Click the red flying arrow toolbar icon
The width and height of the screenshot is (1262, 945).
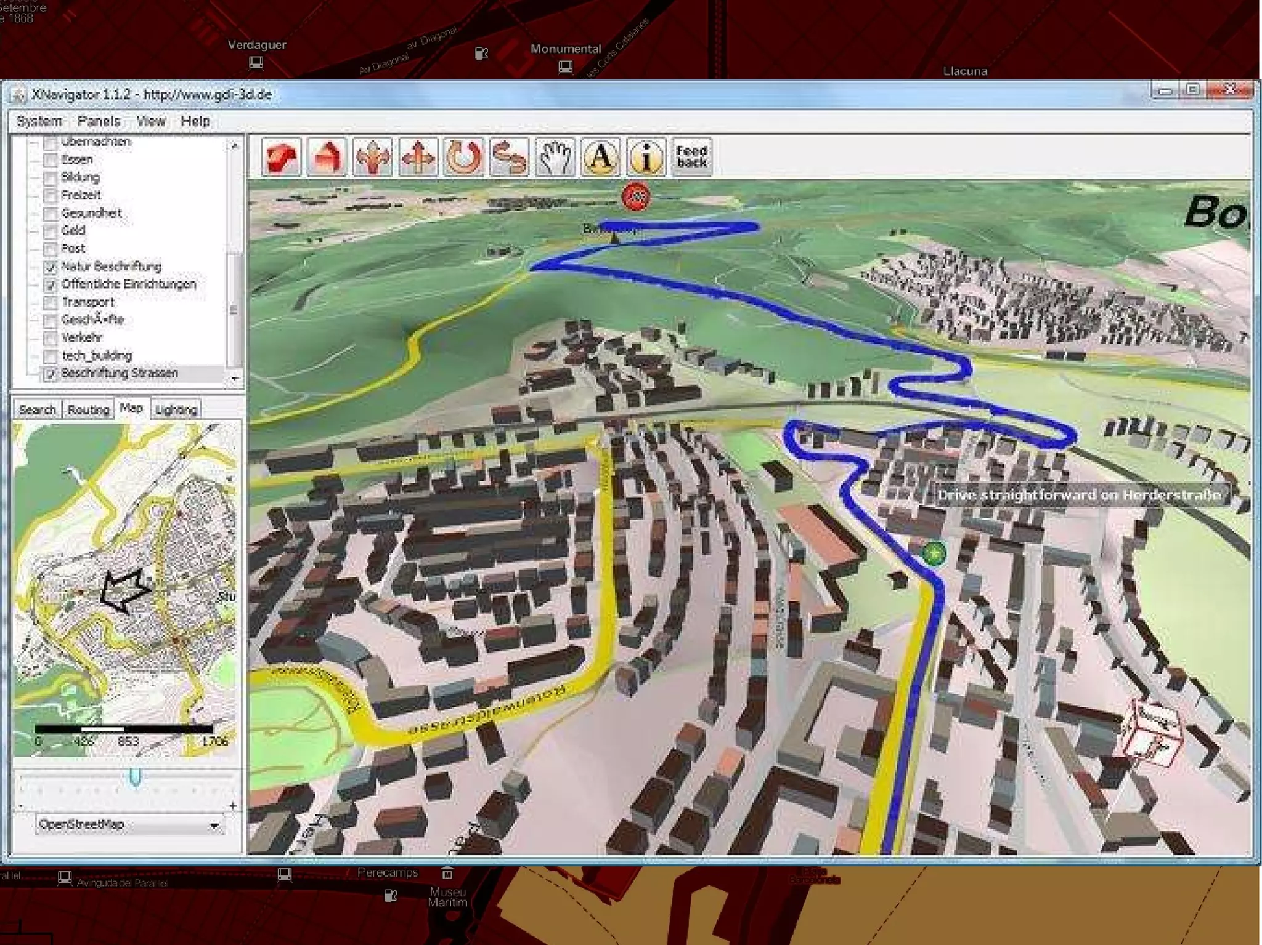[x=282, y=157]
